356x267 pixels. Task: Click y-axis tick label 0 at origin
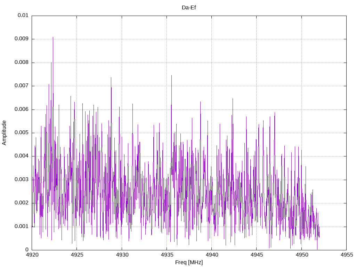click(27, 250)
